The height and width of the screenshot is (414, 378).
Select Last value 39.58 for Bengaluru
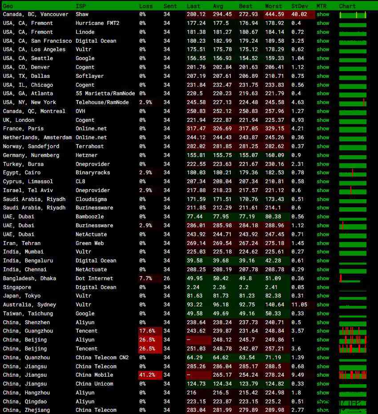coord(195,261)
